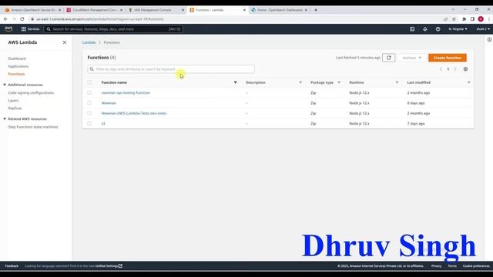
Task: Collapse the Related AWS resources section
Action: 5,119
